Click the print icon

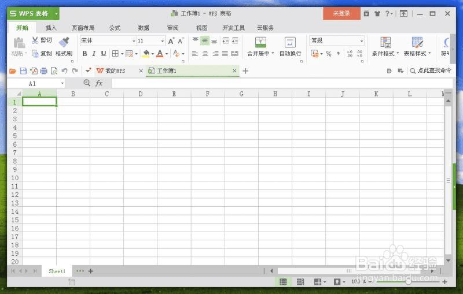click(44, 71)
